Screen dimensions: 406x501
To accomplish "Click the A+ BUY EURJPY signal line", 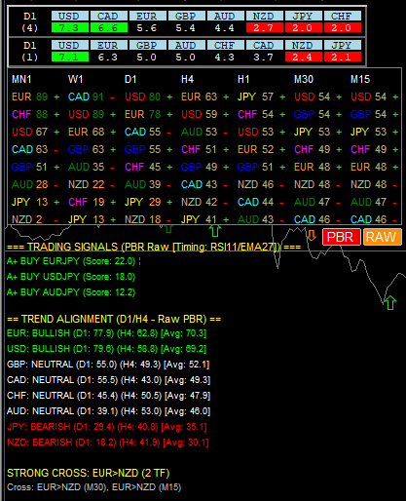I will [74, 261].
